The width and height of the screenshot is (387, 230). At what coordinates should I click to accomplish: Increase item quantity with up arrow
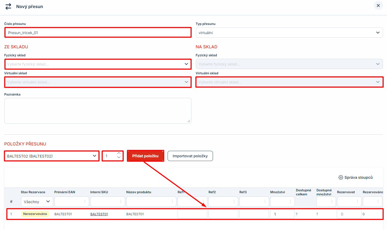click(x=119, y=154)
